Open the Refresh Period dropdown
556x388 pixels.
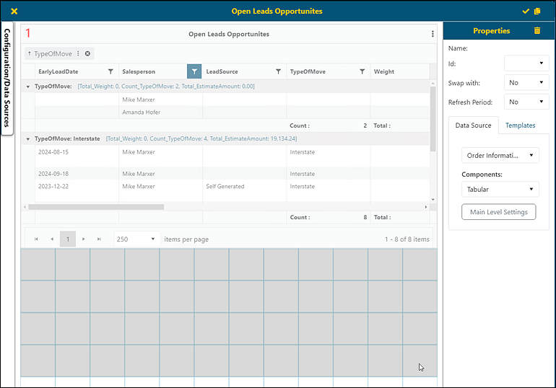coord(526,102)
